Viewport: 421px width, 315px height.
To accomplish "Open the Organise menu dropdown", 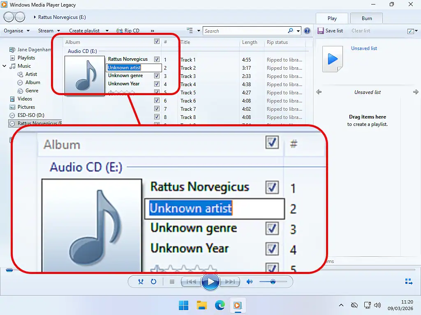I will pos(16,30).
